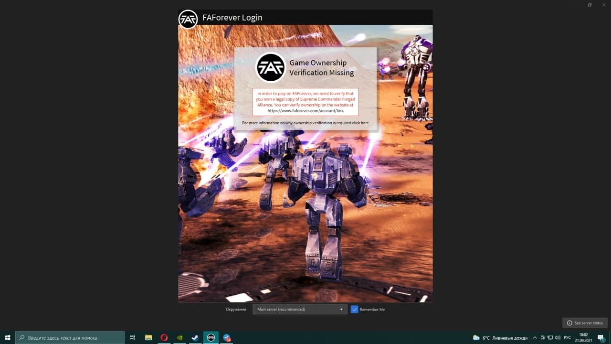
Task: Click the Meet Now tray icon
Action: (542, 338)
